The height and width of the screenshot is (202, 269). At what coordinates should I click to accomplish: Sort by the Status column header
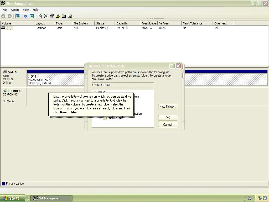pyautogui.click(x=105, y=23)
